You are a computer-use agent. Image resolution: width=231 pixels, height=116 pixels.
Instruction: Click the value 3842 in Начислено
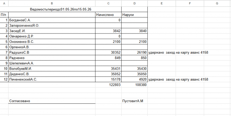pyautogui.click(x=108, y=31)
